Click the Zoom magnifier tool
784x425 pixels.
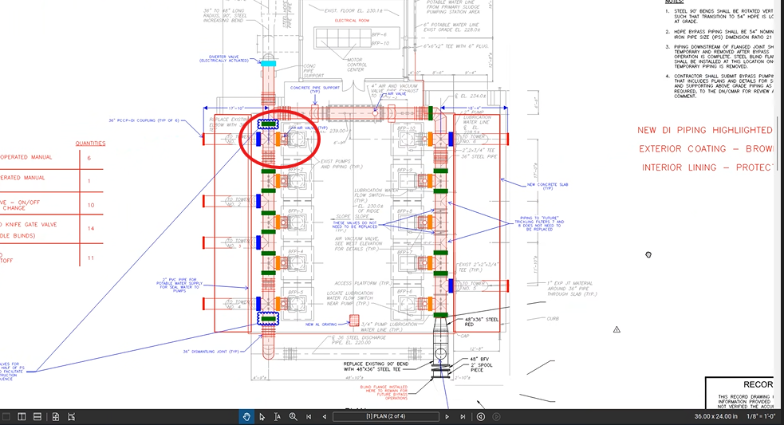coord(293,416)
